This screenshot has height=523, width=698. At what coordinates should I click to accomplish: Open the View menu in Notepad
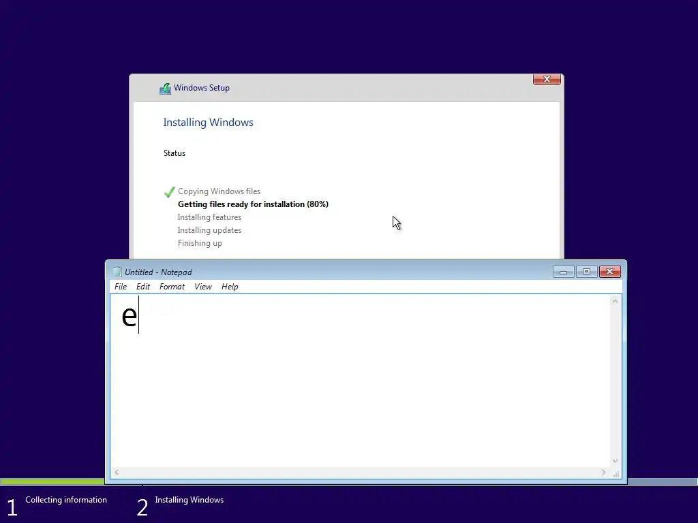(203, 287)
